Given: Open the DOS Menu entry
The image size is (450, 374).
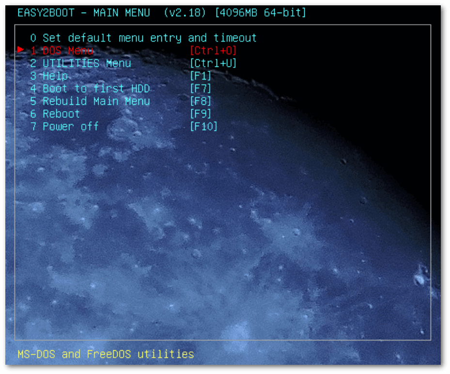Looking at the screenshot, I should point(63,50).
